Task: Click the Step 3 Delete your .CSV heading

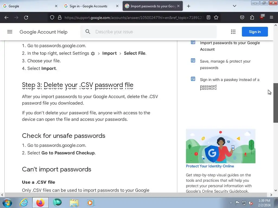Action: [x=78, y=85]
